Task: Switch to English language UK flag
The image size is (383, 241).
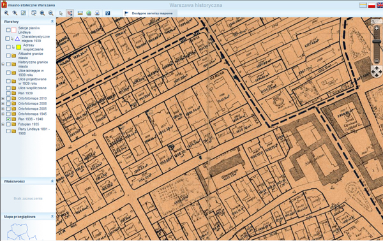Action: pos(380,5)
